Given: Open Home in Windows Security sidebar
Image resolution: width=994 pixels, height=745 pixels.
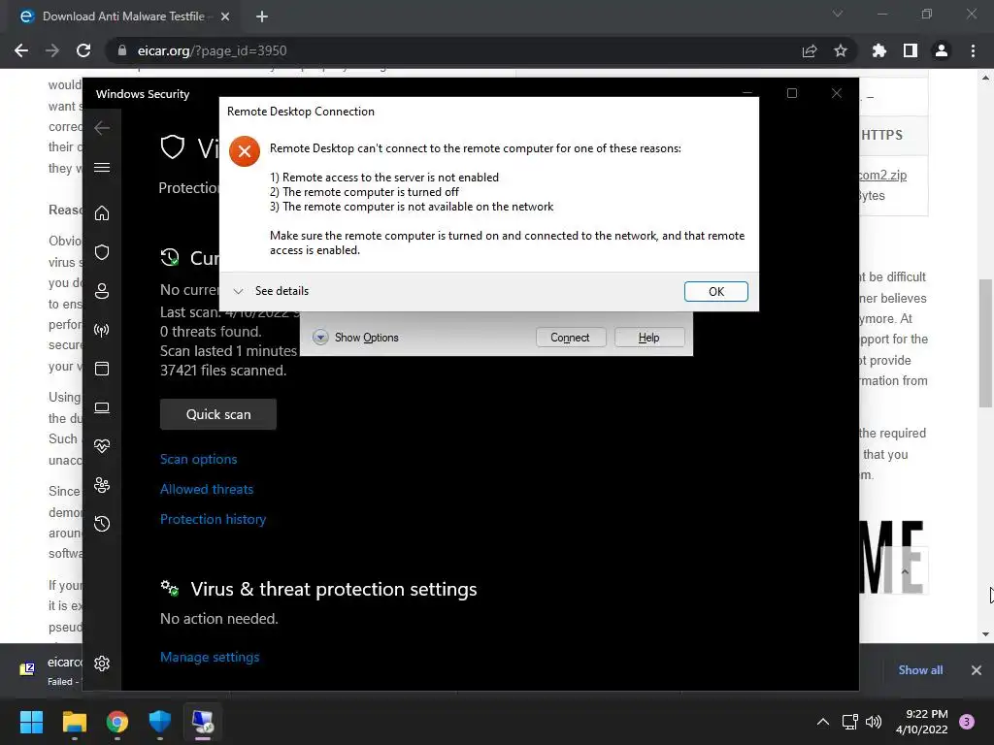Looking at the screenshot, I should [x=102, y=212].
